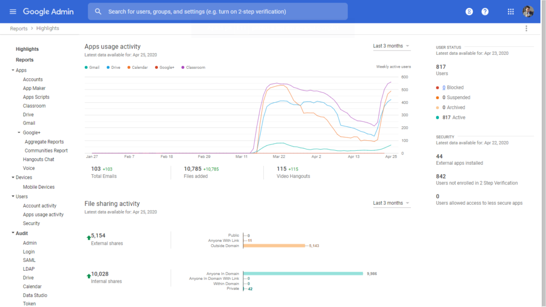Select Highlights in sidebar
The width and height of the screenshot is (546, 307).
(27, 49)
